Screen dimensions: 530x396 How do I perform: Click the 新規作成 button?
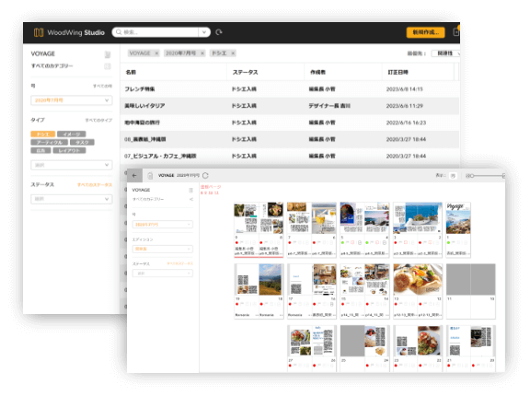tap(425, 32)
